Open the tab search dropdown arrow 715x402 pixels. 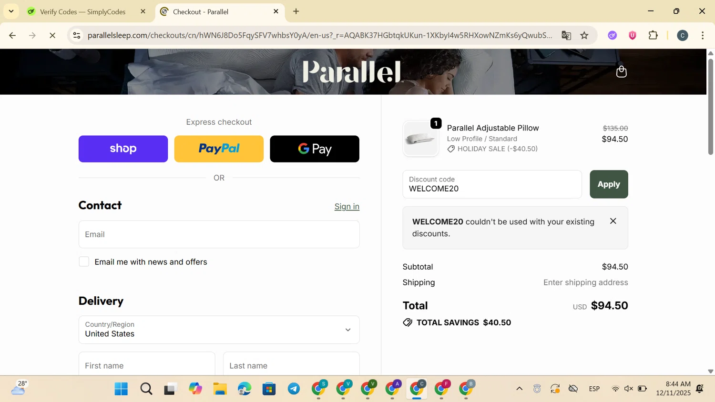(11, 11)
